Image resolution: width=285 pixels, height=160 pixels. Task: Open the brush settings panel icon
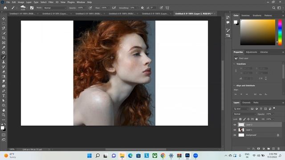[x=32, y=8]
